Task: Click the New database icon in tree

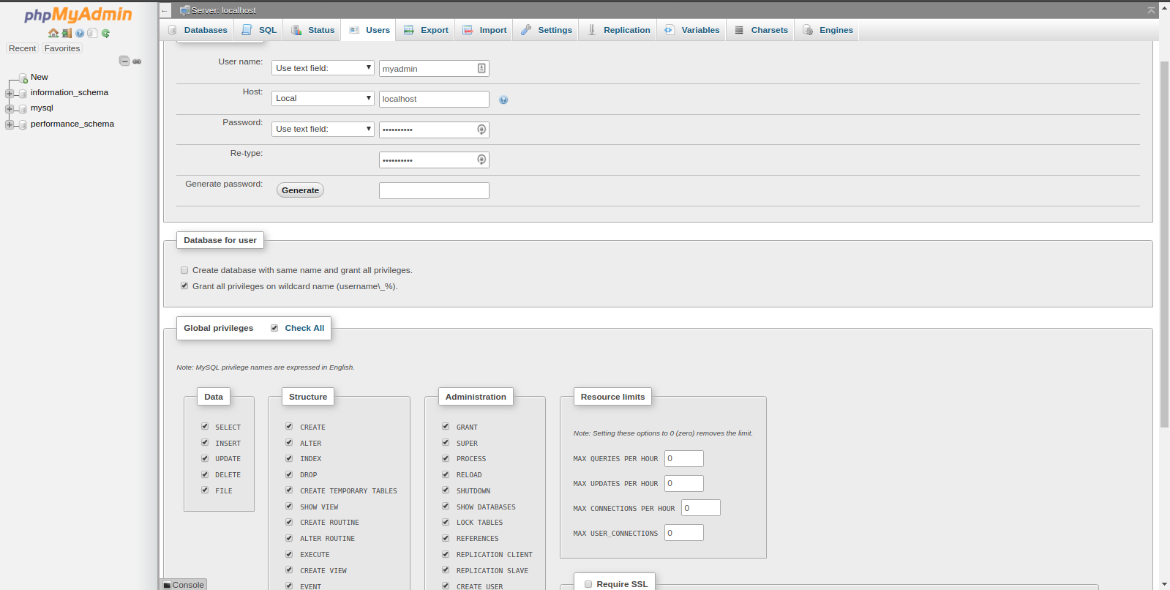Action: point(23,78)
